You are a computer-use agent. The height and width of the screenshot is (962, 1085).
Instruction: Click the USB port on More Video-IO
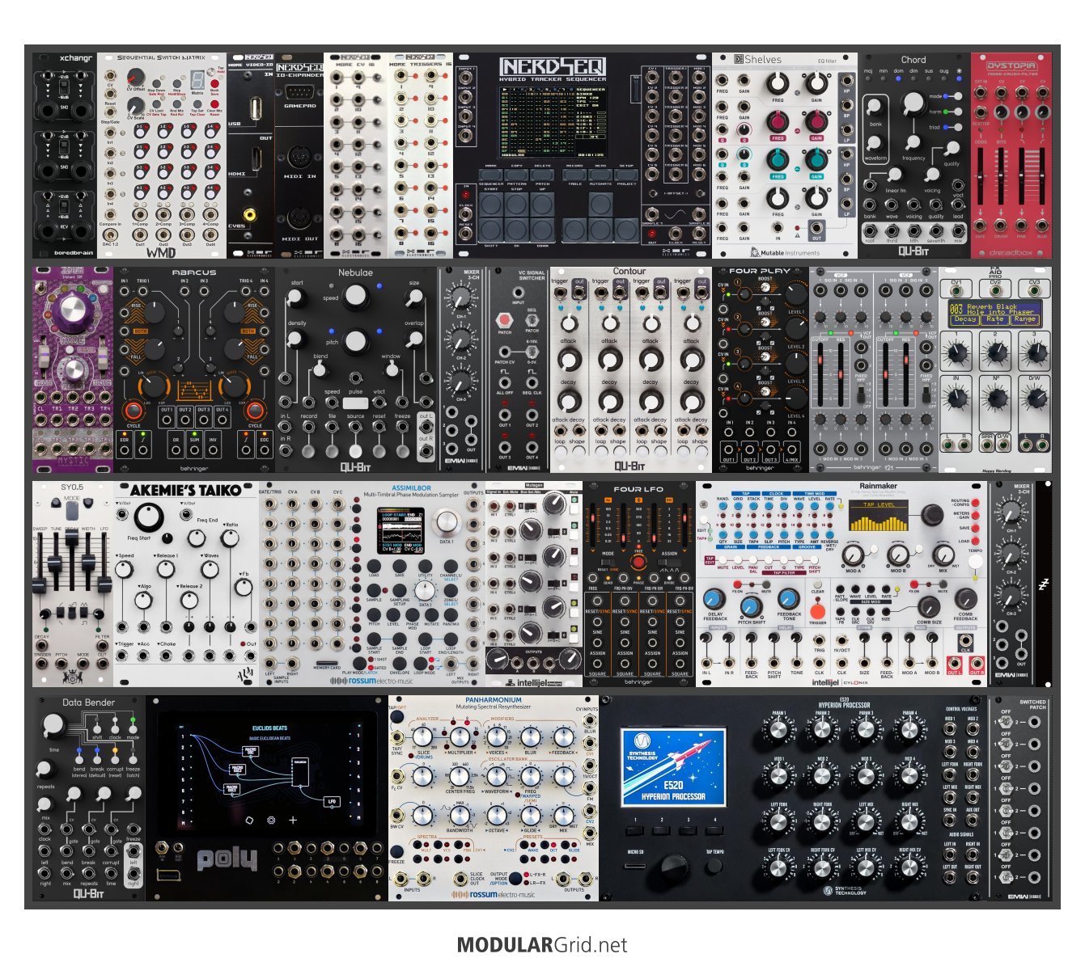pyautogui.click(x=256, y=108)
